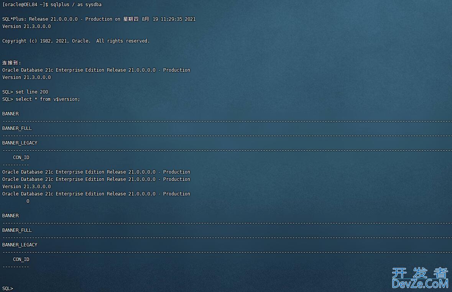Click the BANNER header right after the select query

[10, 114]
